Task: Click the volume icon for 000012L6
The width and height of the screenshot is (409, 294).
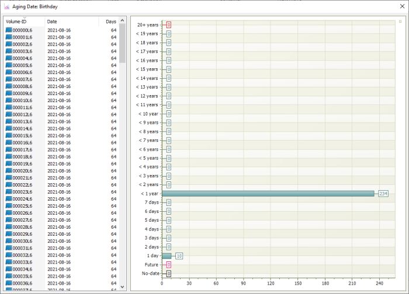Action: click(x=9, y=114)
